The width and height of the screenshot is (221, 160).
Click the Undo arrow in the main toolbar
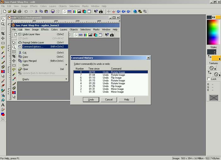[26, 11]
